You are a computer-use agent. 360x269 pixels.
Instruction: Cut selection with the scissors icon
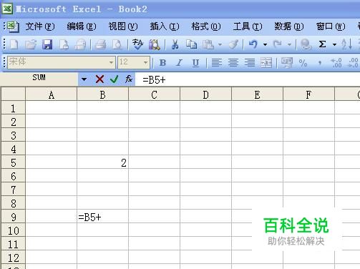[x=175, y=44]
